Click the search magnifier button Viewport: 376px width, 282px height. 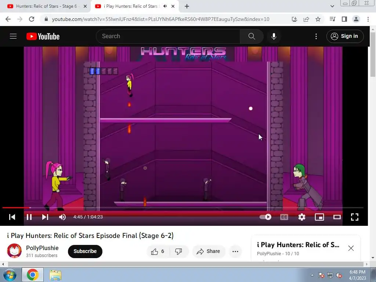pos(252,36)
